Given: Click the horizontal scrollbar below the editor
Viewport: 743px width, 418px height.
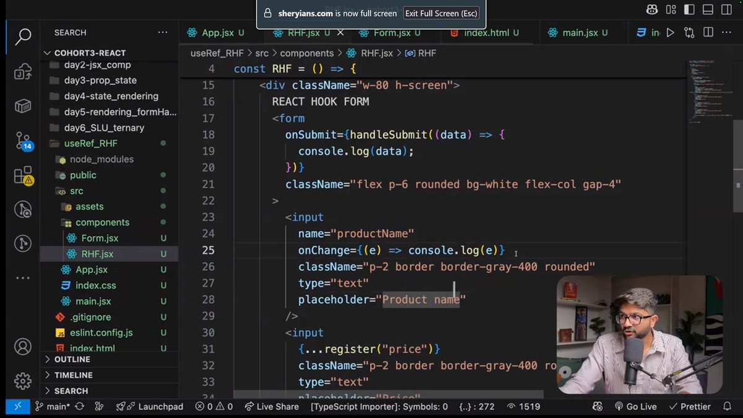Looking at the screenshot, I should pyautogui.click(x=388, y=394).
